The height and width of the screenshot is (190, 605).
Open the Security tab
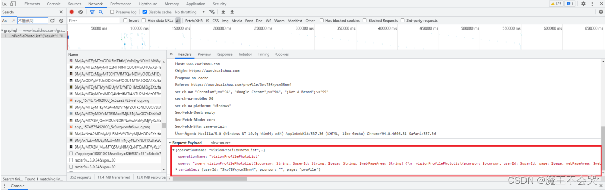tap(219, 4)
